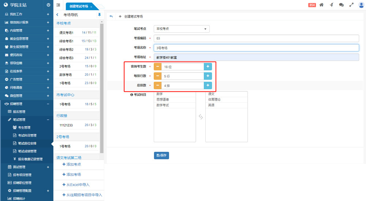Click the back arrow above the form
The image size is (366, 201).
(111, 17)
